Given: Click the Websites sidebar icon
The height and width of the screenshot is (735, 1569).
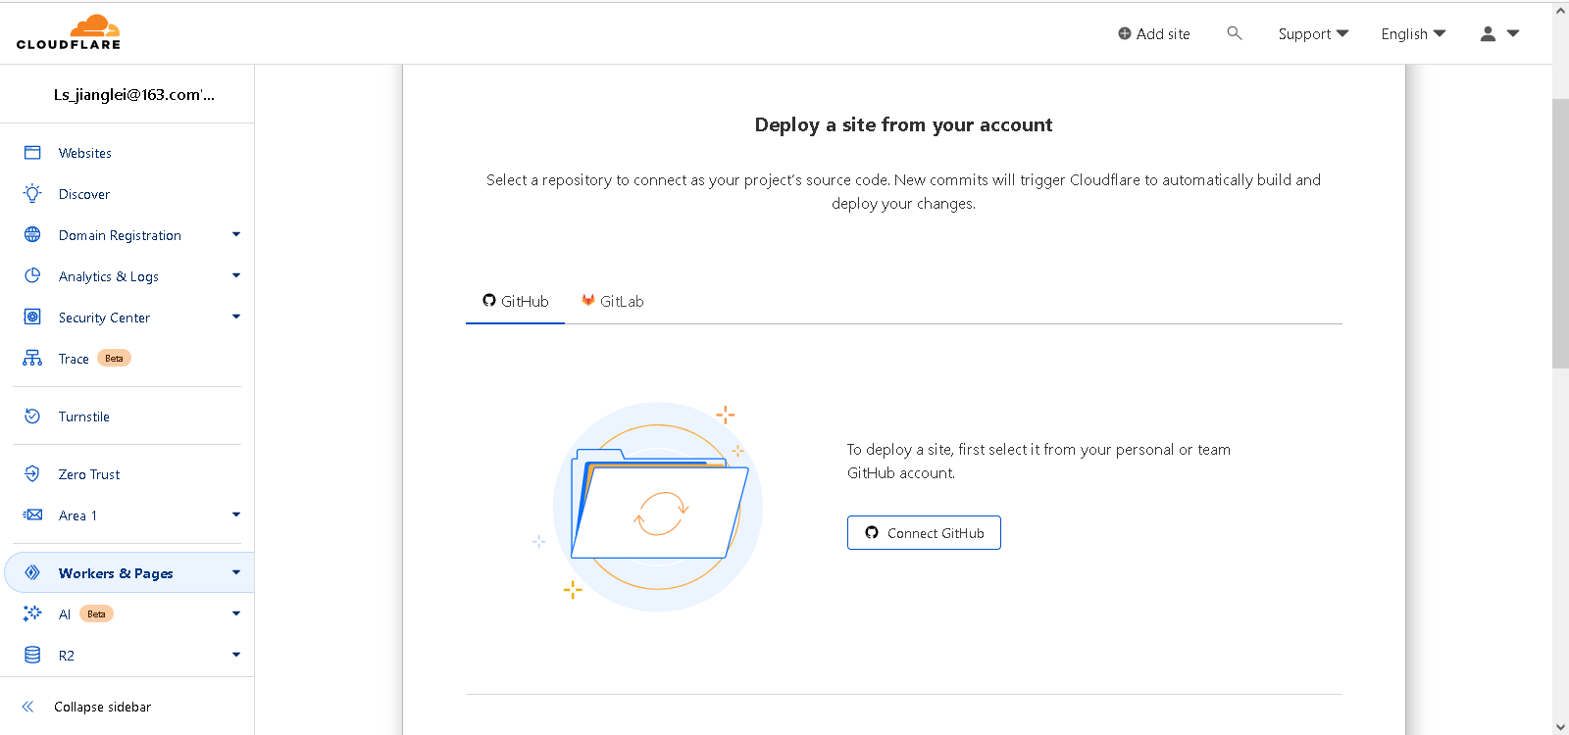Looking at the screenshot, I should [x=32, y=153].
